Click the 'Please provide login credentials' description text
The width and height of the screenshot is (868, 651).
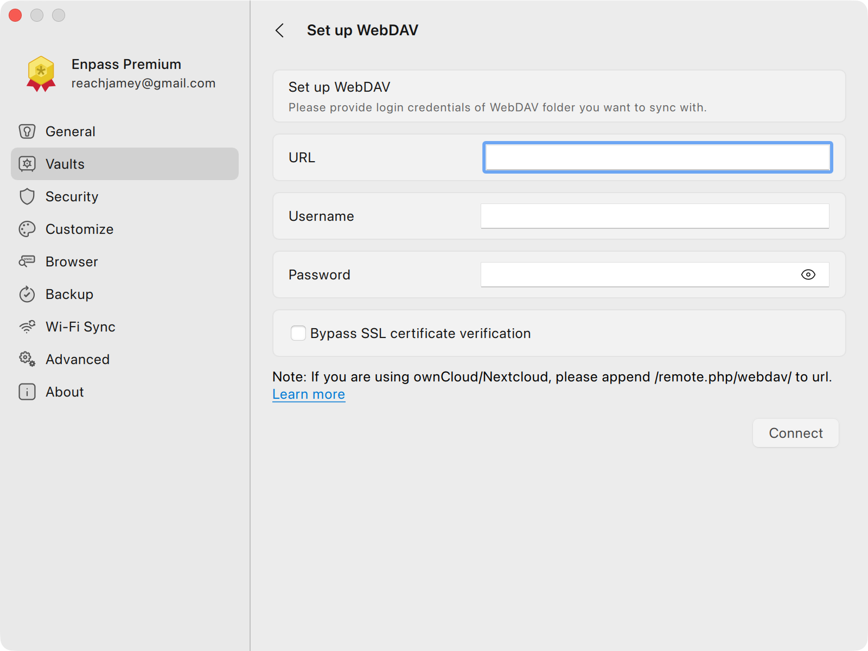497,107
